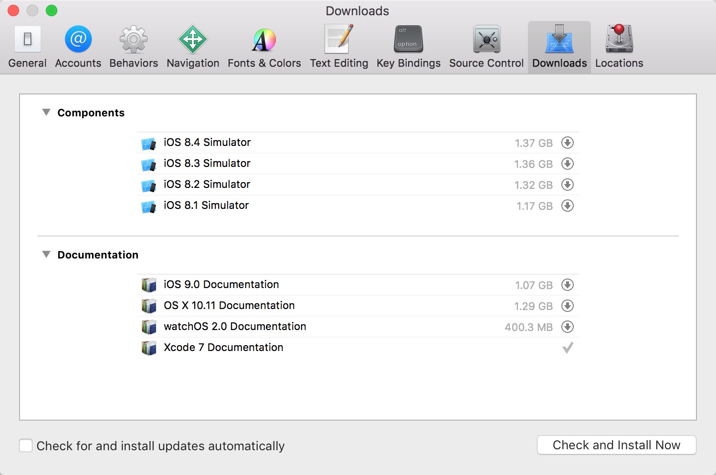This screenshot has width=716, height=475.
Task: Click the Xcode 7 Documentation books icon
Action: (149, 348)
